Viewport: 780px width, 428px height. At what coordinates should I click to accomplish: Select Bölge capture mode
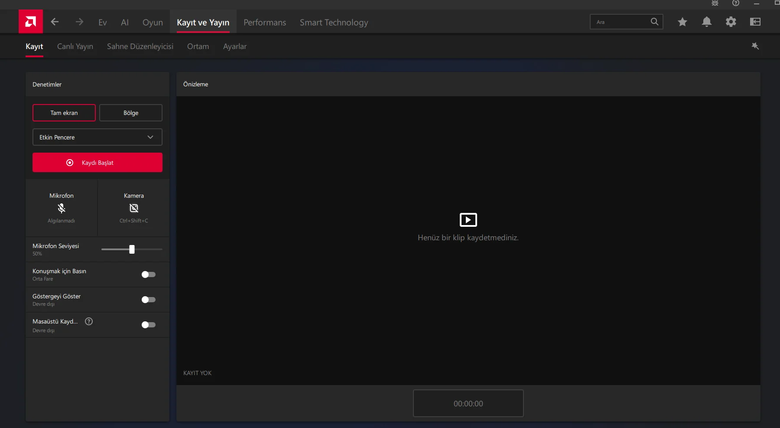click(x=131, y=113)
